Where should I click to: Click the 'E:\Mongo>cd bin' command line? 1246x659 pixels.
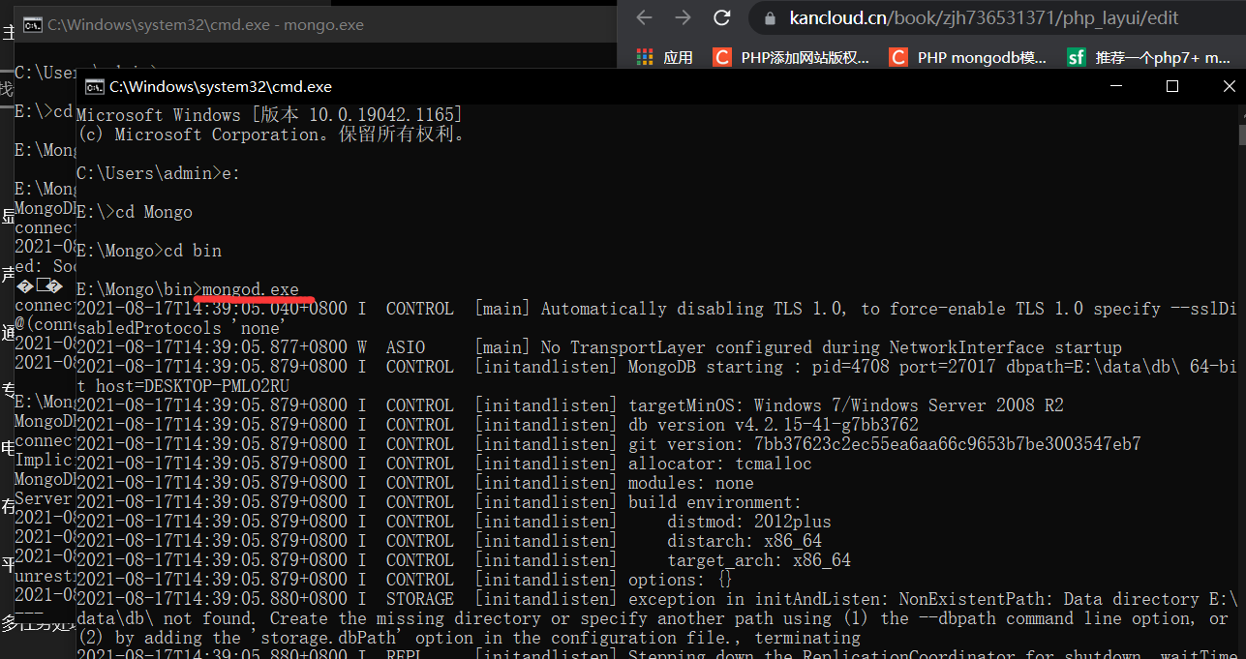point(149,251)
